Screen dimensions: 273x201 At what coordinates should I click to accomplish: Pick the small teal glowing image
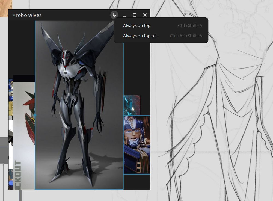(x=132, y=105)
